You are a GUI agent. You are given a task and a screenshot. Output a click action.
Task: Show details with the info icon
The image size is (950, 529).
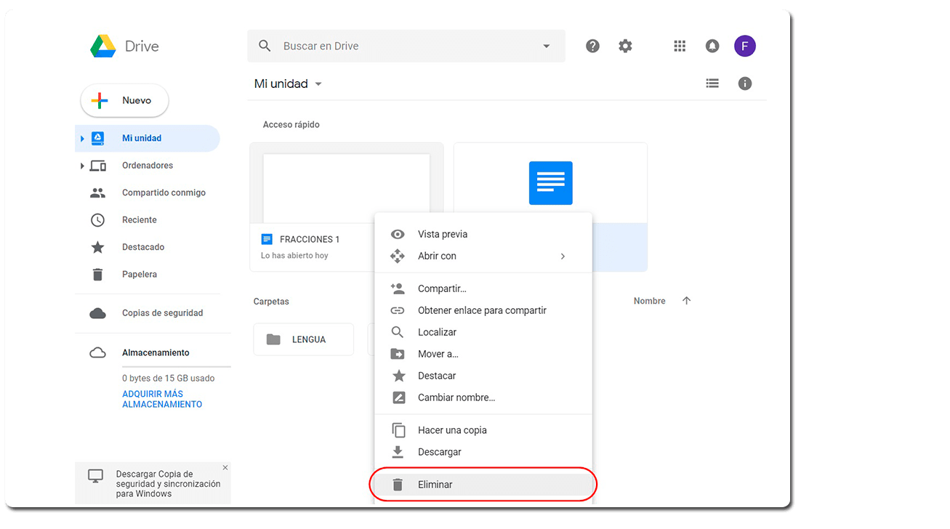click(745, 84)
